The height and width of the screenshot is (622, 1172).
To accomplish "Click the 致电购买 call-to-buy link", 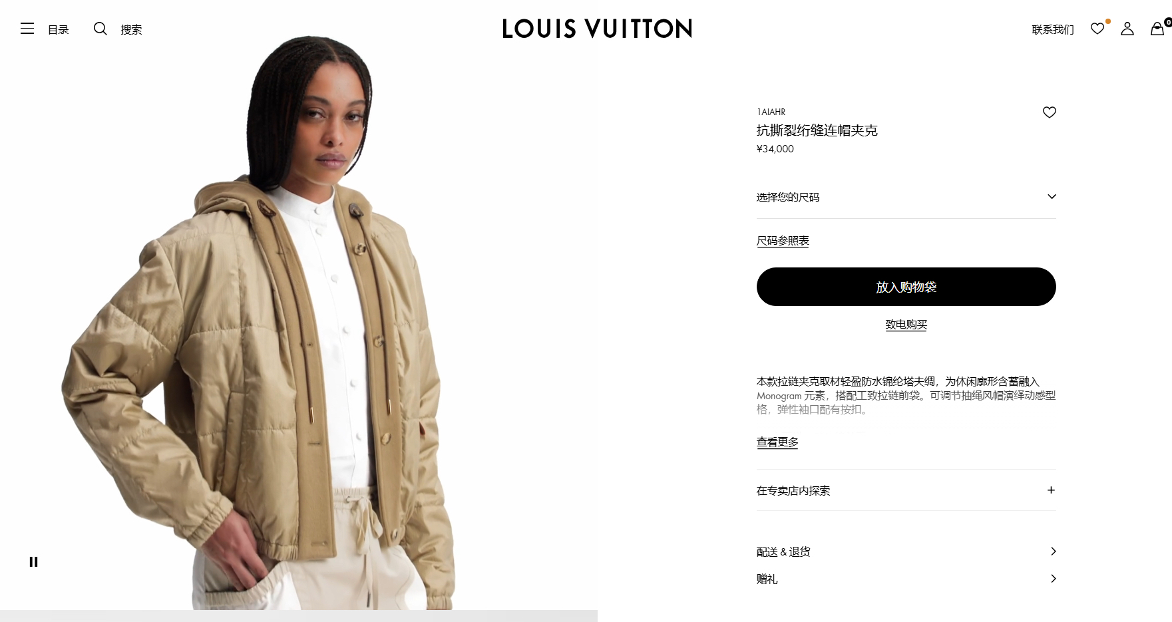I will (906, 325).
